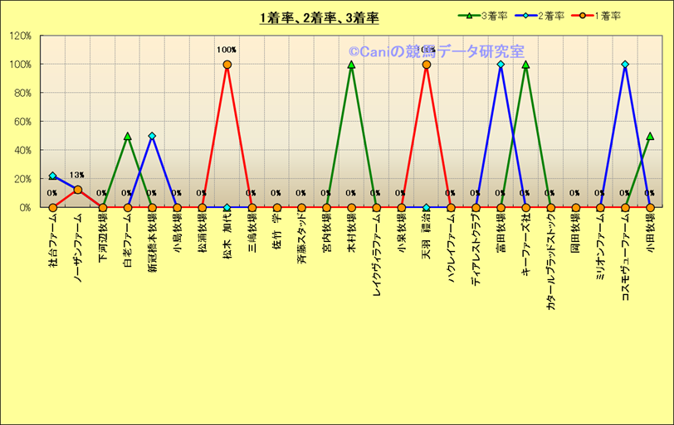Click the blue diamond peak at コスモヴューファーム
674x425 pixels.
point(625,65)
